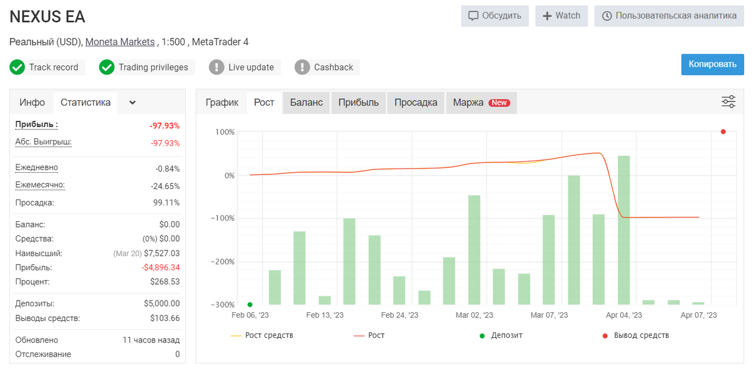Select the Статистика tab
Screen dimensions: 754x370
coord(85,102)
